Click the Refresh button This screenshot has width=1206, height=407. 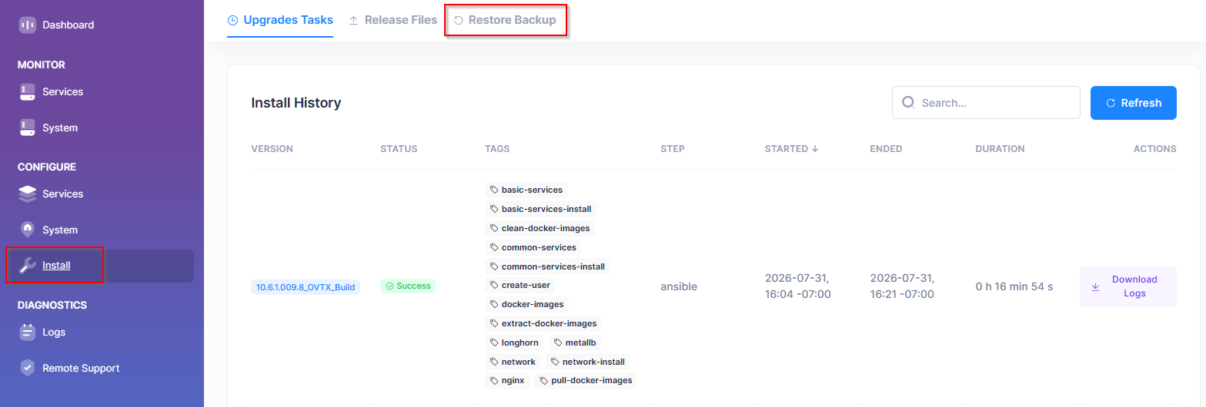pyautogui.click(x=1133, y=103)
